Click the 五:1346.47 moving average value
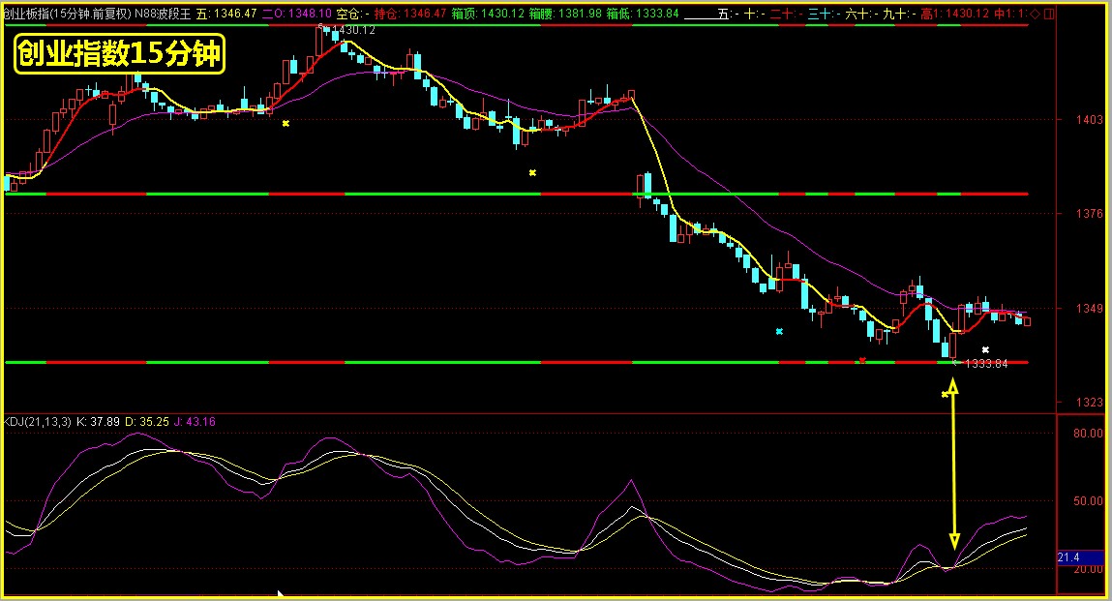 coord(226,14)
